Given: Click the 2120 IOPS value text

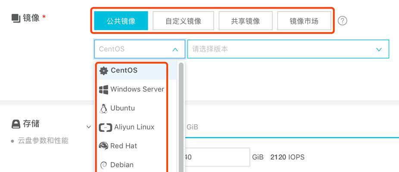Looking at the screenshot, I should [x=287, y=157].
